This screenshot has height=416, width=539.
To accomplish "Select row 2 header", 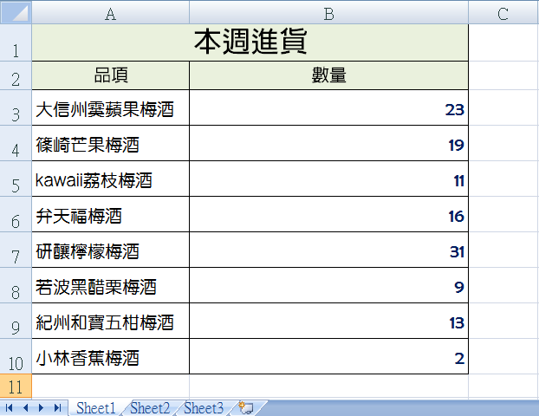I will (16, 75).
